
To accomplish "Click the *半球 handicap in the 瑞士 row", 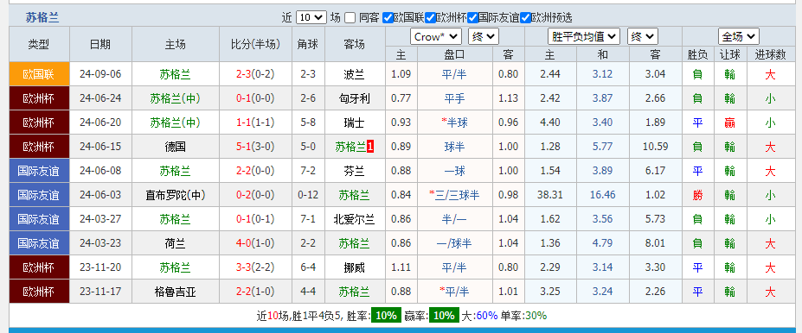I will pyautogui.click(x=455, y=123).
